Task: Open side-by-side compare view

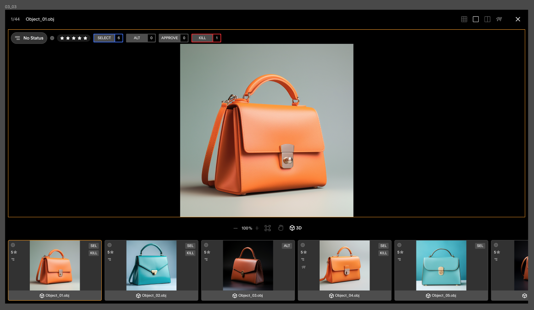Action: [x=487, y=19]
